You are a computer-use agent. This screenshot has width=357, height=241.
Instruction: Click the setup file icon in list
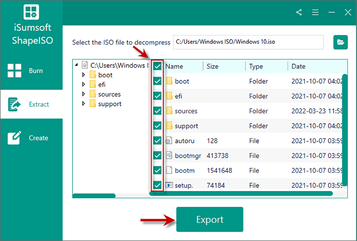click(169, 185)
